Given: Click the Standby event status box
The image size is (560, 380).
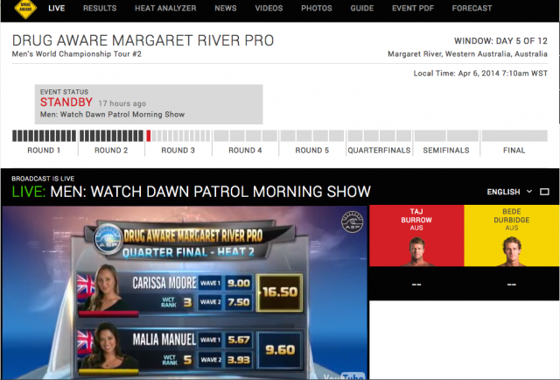Looking at the screenshot, I should coord(149,103).
